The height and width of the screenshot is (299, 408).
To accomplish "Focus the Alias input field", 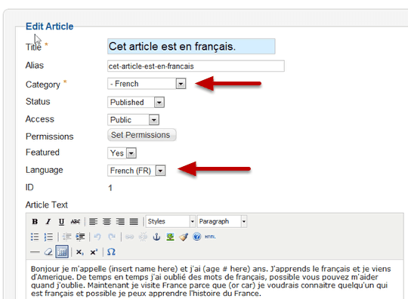I will tap(196, 66).
